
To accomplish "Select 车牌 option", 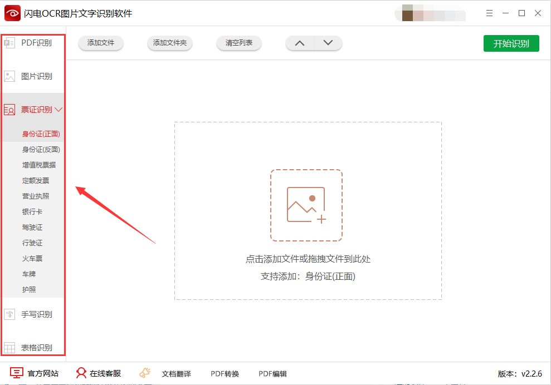I will [29, 274].
